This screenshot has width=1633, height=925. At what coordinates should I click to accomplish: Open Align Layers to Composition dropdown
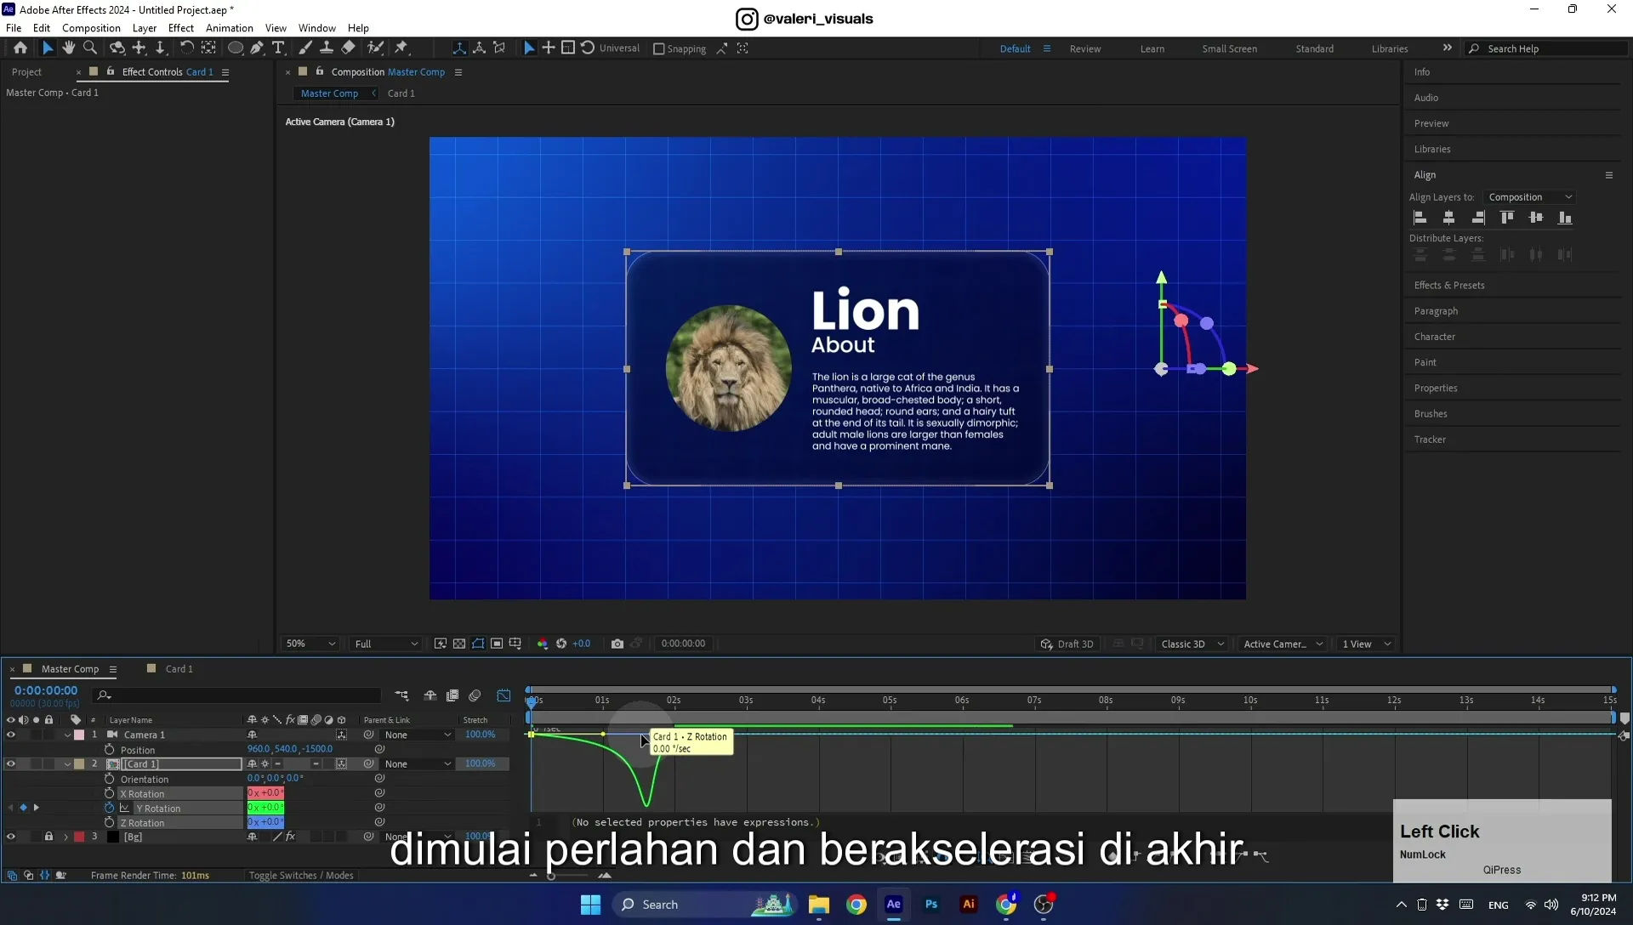point(1530,197)
